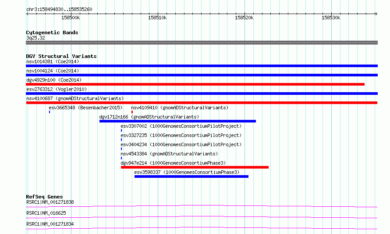390x234 pixels.
Task: Select the gray 3q25.32 cytogenetic band bar
Action: click(202, 43)
